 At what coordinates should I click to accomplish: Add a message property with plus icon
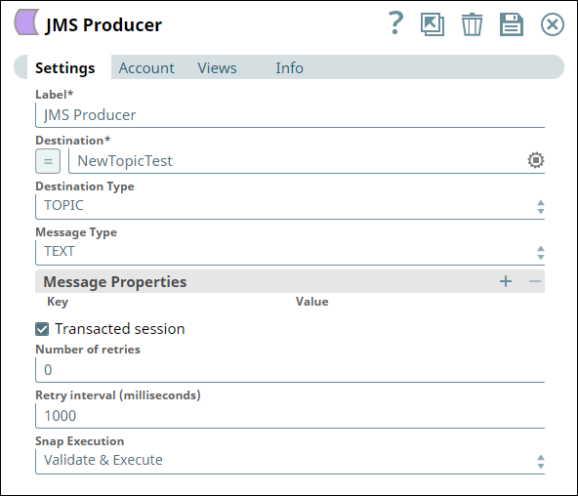[x=506, y=281]
